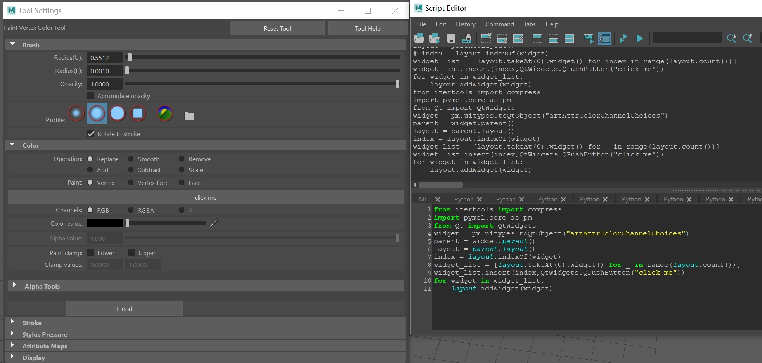Select the Smooth operation radio button
Image resolution: width=762 pixels, height=363 pixels.
point(131,159)
